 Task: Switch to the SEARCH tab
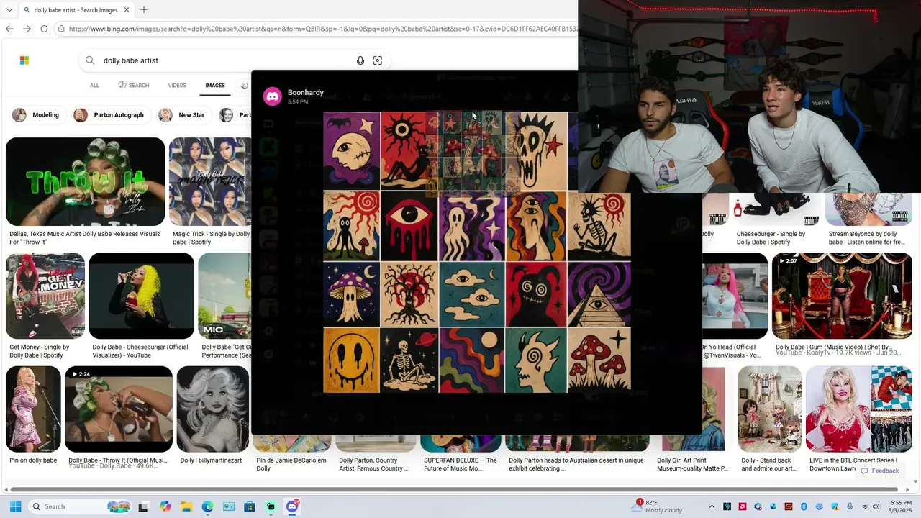tap(134, 86)
